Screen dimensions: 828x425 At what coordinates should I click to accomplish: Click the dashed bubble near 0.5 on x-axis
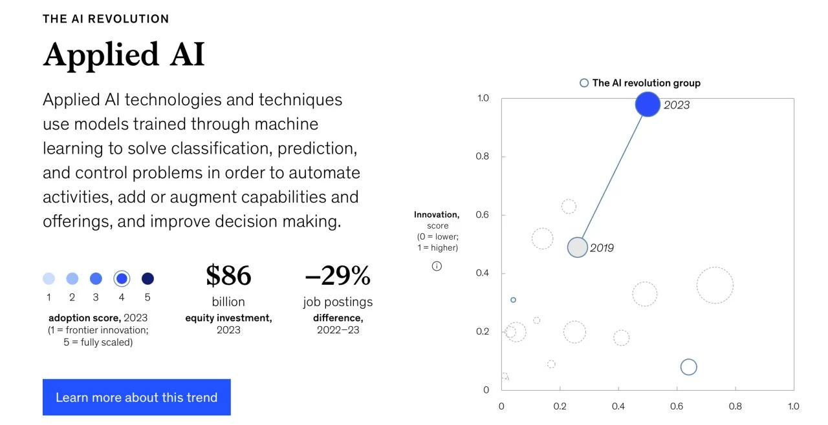point(644,294)
